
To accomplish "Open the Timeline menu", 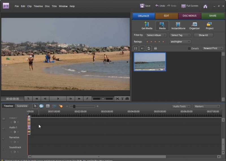I will pyautogui.click(x=38, y=6).
